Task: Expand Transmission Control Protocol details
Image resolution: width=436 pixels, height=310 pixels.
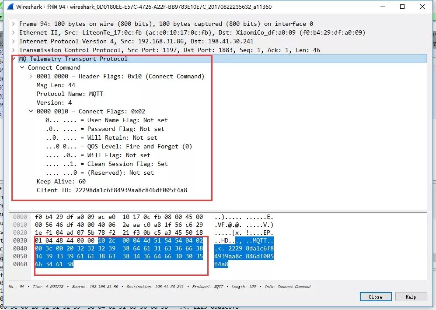Action: pos(14,50)
